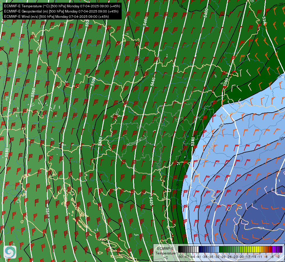Viewport: 285px width, 262px height.
Task: Select the ECMWF-E Temperature 500 hPa header line
Action: pyautogui.click(x=62, y=6)
